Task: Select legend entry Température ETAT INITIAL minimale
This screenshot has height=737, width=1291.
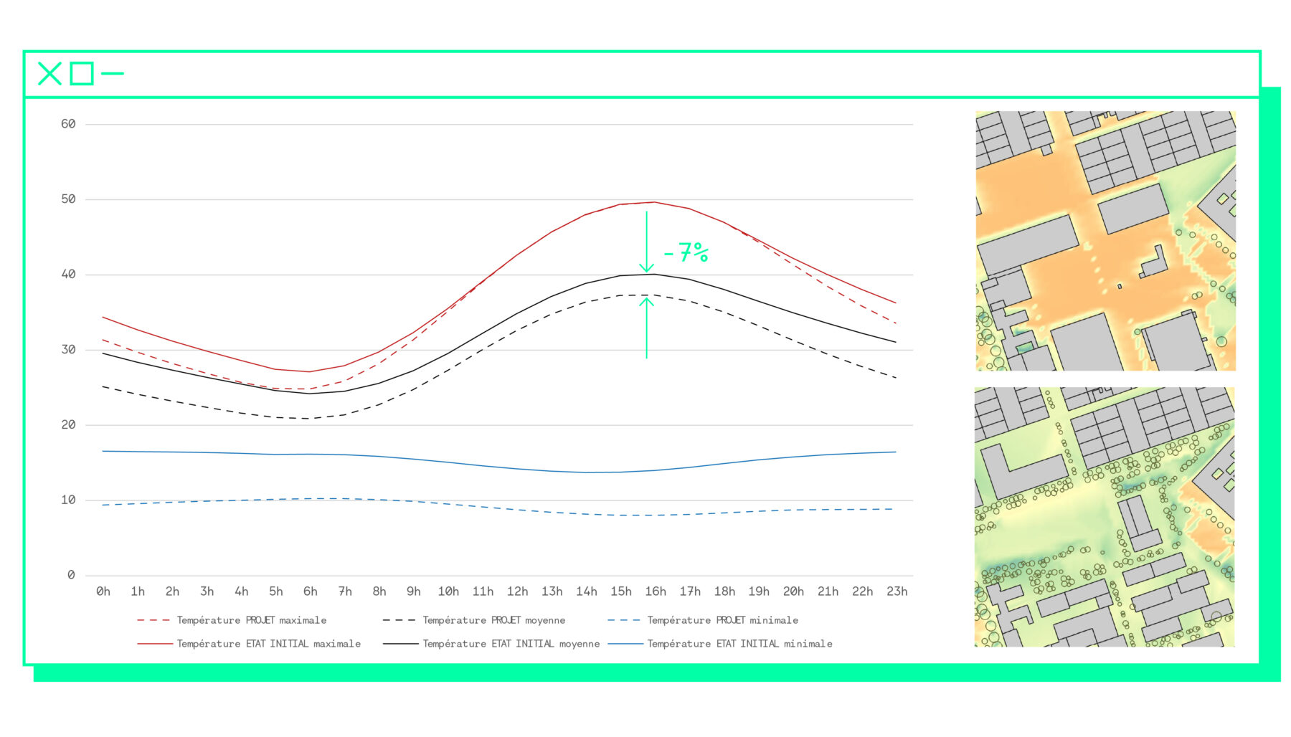Action: point(720,644)
